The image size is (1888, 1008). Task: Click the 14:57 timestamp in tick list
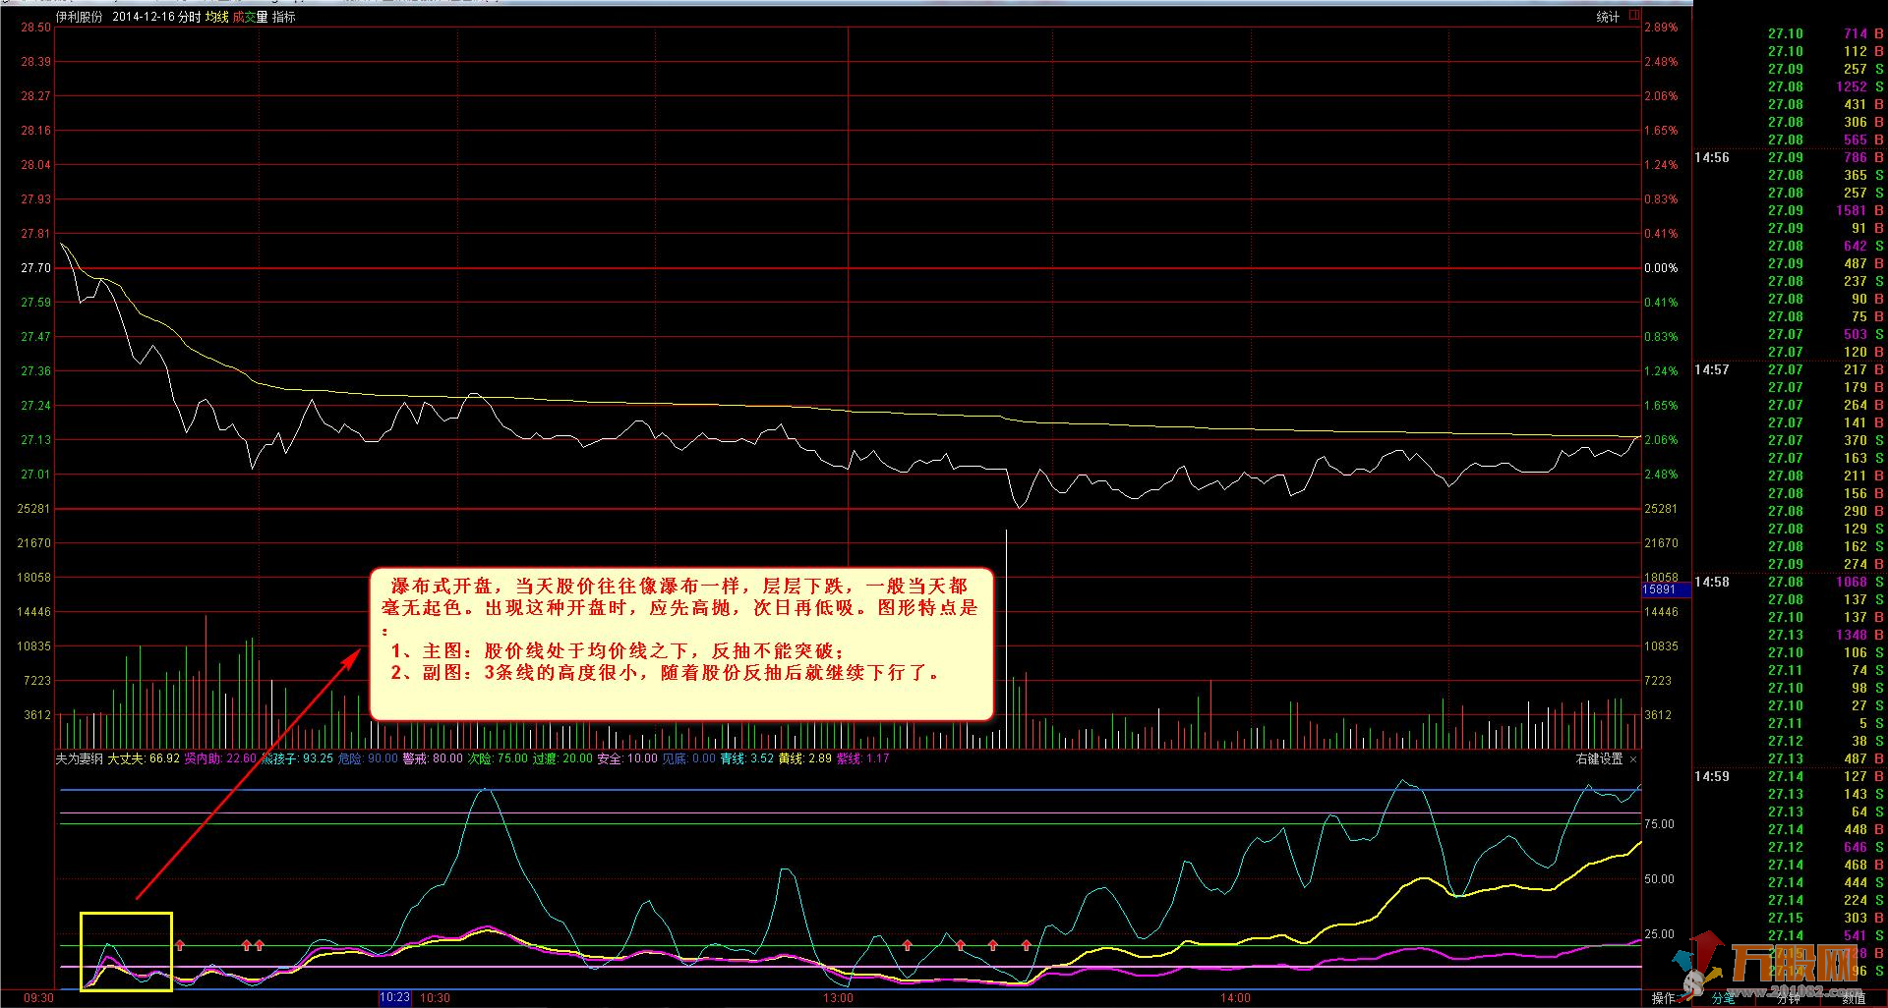(x=1712, y=370)
